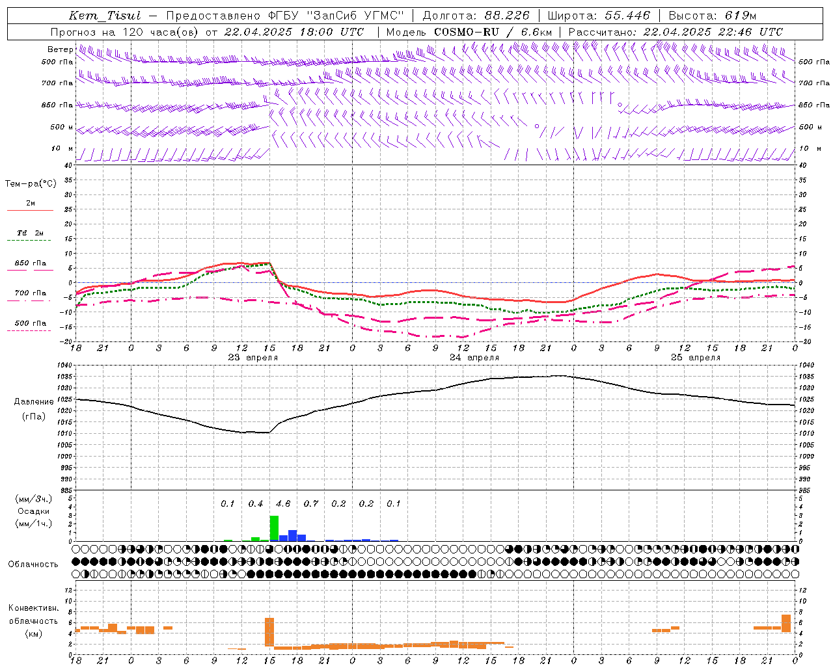Screen dimensions: 833x666
Task: Click the longitude value "Долгота: 88.226"
Action: (x=476, y=16)
